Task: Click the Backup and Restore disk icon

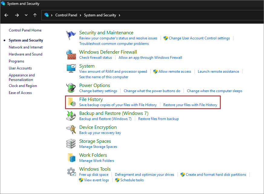Action: (x=71, y=116)
